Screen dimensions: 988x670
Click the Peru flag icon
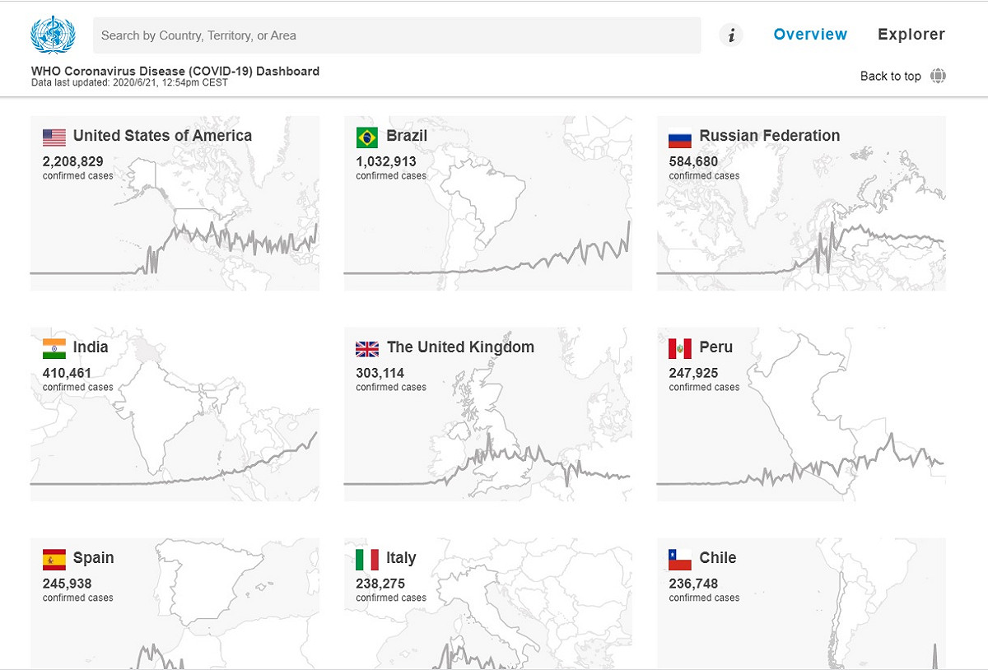(680, 348)
